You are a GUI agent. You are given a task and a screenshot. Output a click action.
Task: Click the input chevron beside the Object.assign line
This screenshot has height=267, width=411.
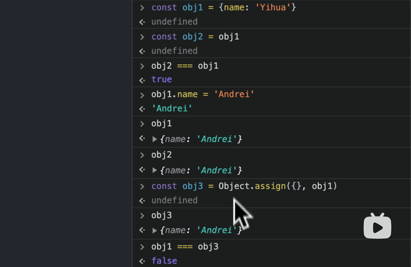(142, 186)
